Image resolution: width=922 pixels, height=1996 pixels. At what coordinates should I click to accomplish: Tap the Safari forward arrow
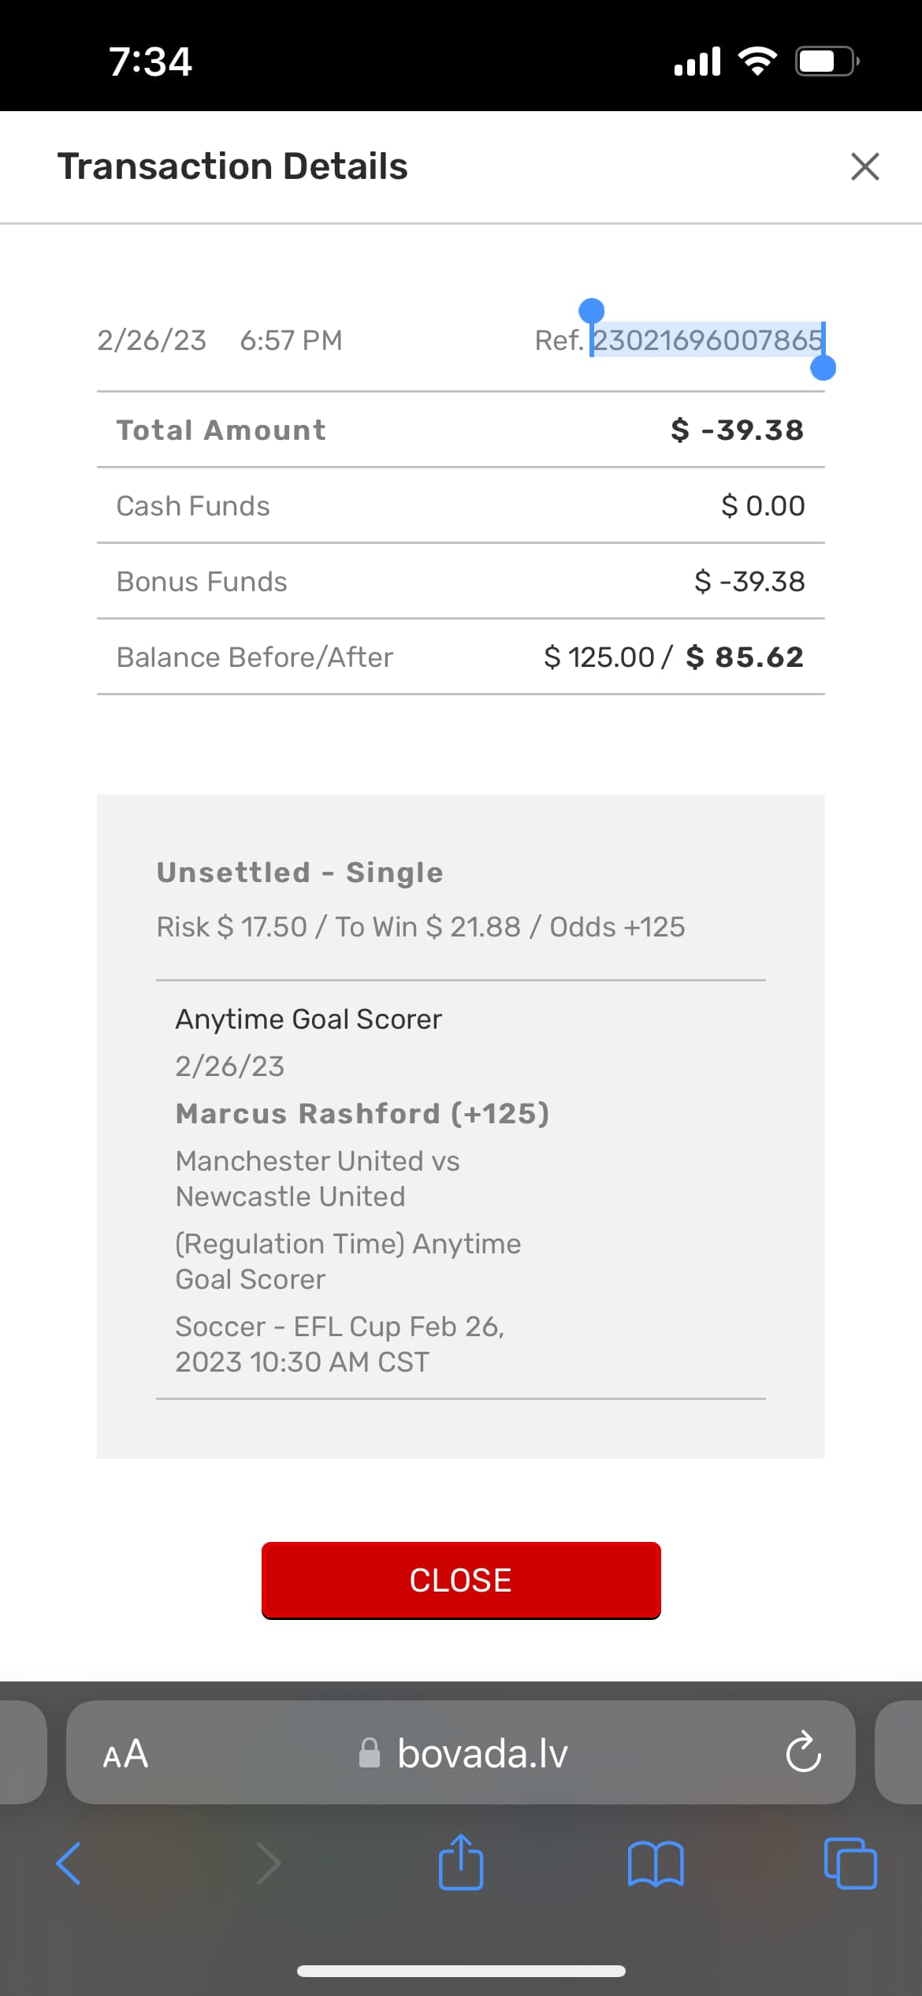pyautogui.click(x=268, y=1864)
